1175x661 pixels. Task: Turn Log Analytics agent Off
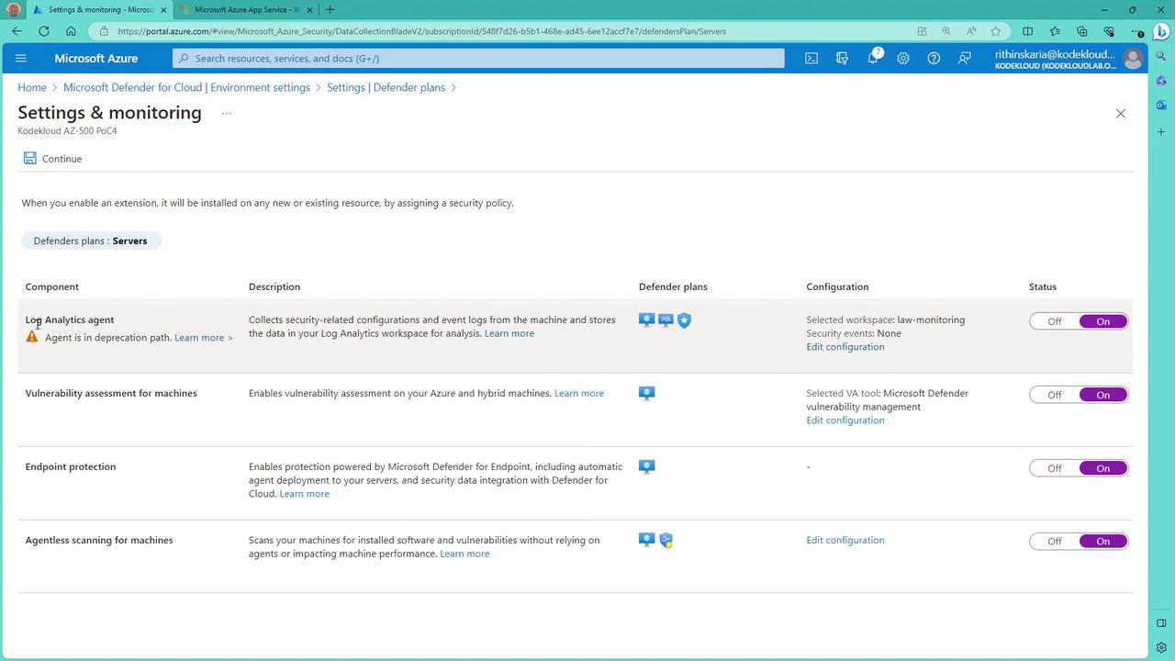click(x=1054, y=321)
